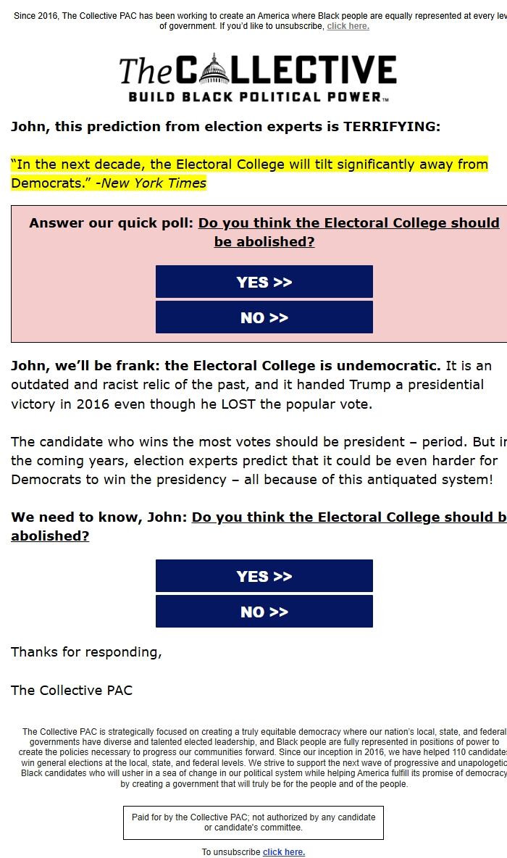Click the top unsubscribe 'click here' link
The width and height of the screenshot is (507, 858).
348,26
